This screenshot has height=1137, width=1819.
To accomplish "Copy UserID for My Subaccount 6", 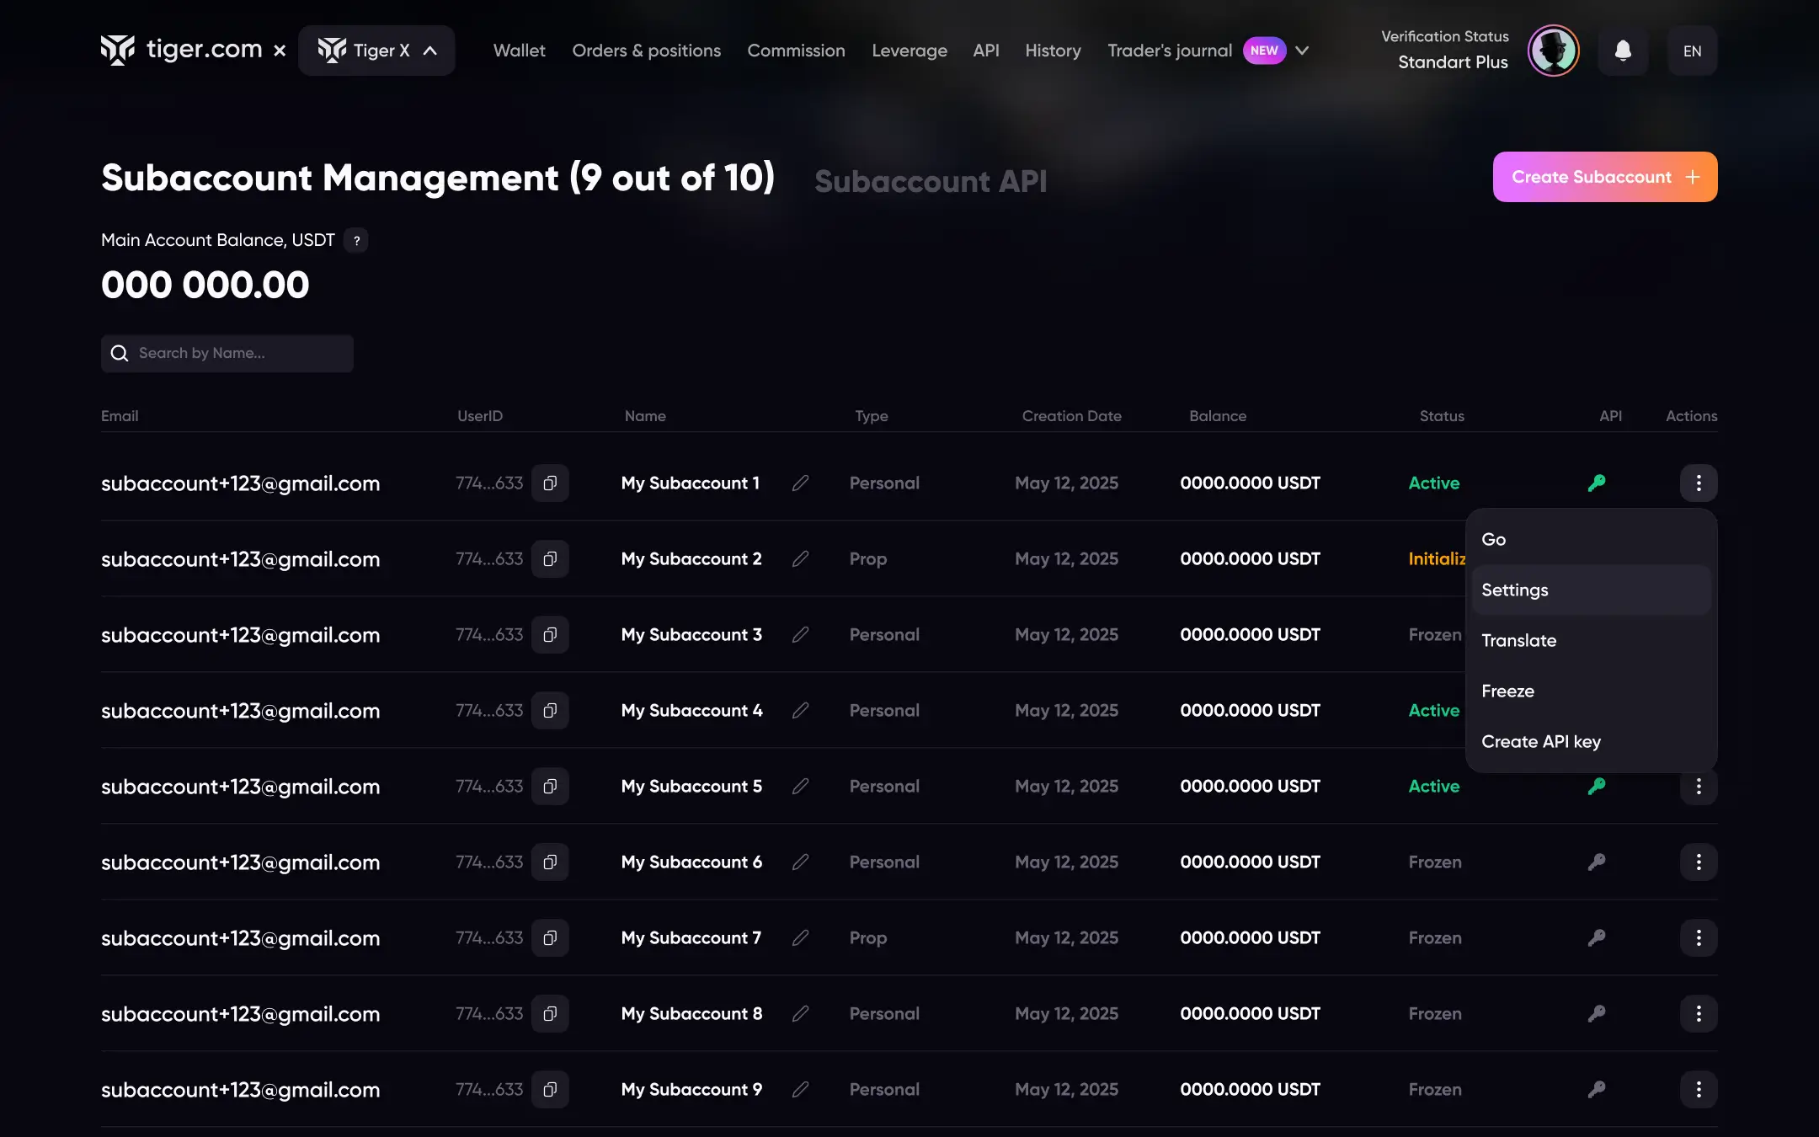I will coord(550,862).
